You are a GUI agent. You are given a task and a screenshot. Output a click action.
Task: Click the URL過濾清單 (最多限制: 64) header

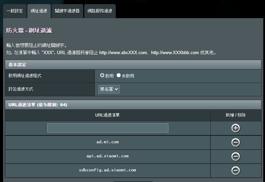tap(133, 105)
